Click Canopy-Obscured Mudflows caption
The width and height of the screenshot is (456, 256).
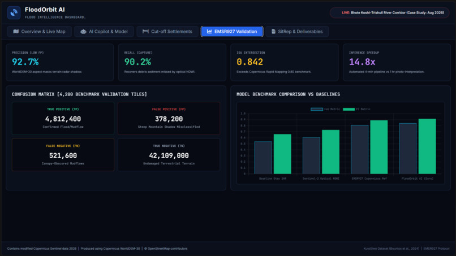click(x=63, y=163)
